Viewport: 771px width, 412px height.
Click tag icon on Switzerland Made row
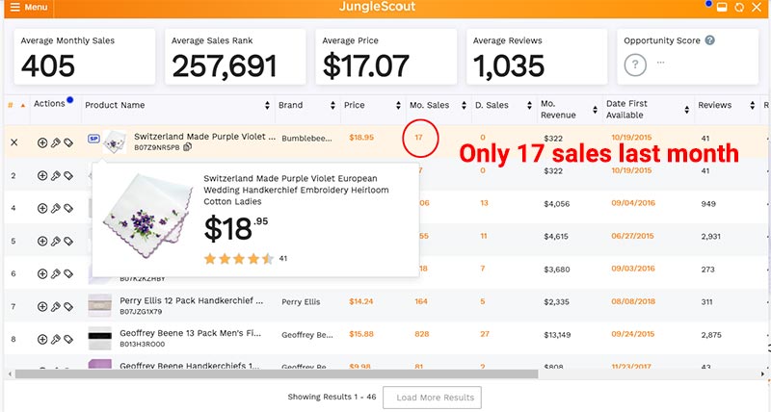(x=68, y=142)
